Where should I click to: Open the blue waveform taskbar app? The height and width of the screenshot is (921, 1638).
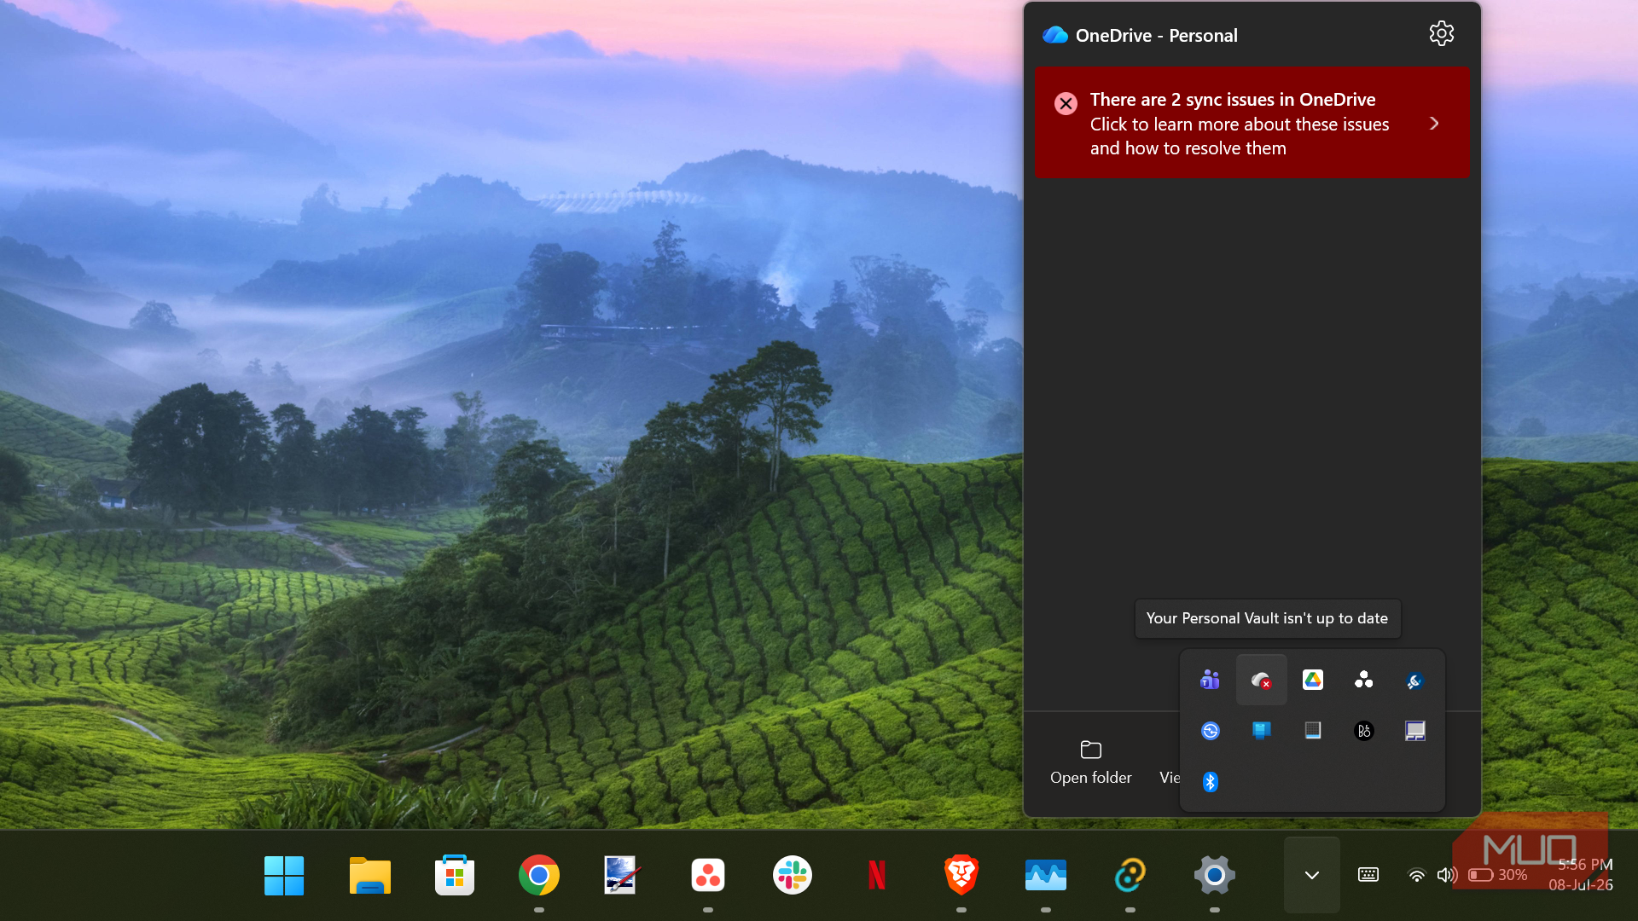click(1045, 875)
